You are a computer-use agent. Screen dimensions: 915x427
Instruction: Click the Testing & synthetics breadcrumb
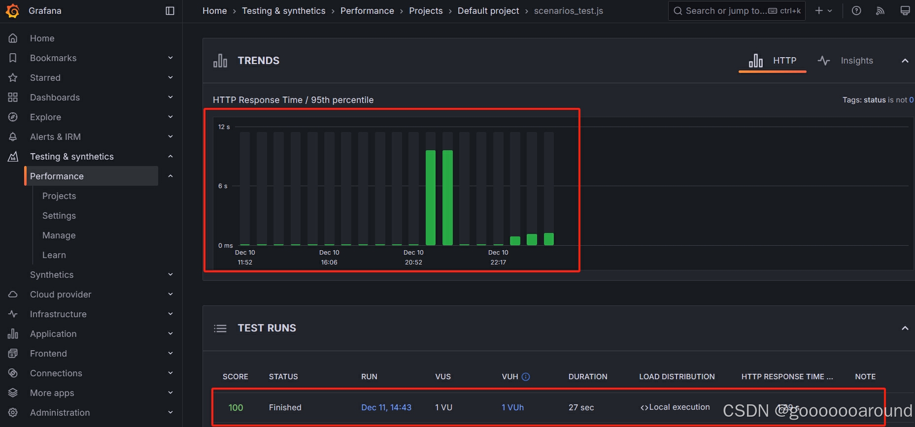pyautogui.click(x=284, y=11)
